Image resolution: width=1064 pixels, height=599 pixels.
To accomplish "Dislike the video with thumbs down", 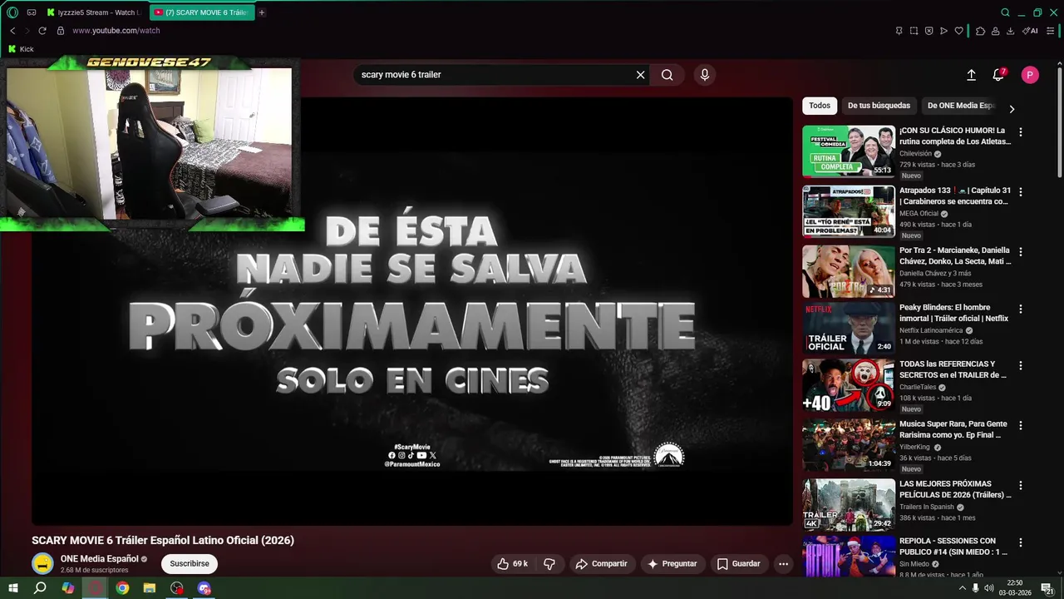I will 549,563.
